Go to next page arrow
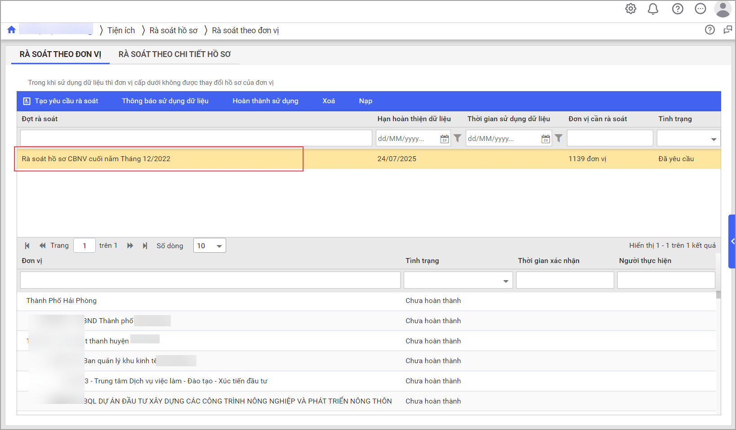 130,246
